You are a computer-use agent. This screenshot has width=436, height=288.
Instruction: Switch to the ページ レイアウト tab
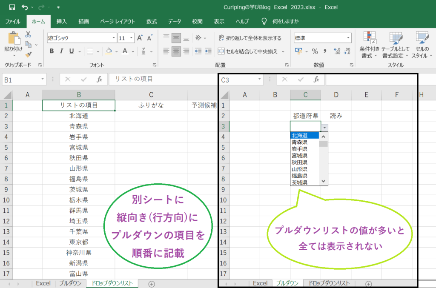pos(118,21)
